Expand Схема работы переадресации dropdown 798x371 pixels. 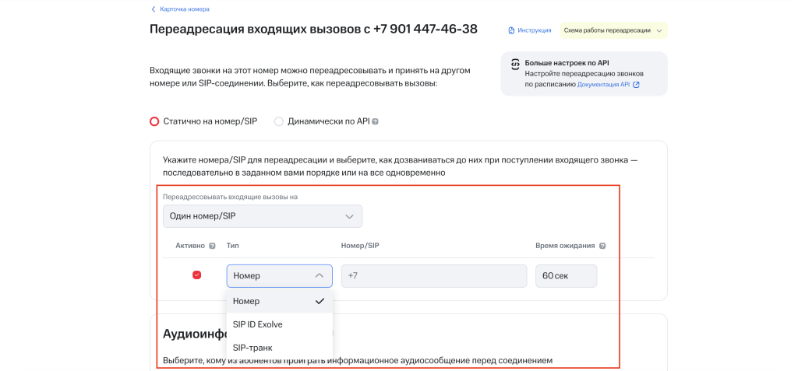pyautogui.click(x=613, y=30)
